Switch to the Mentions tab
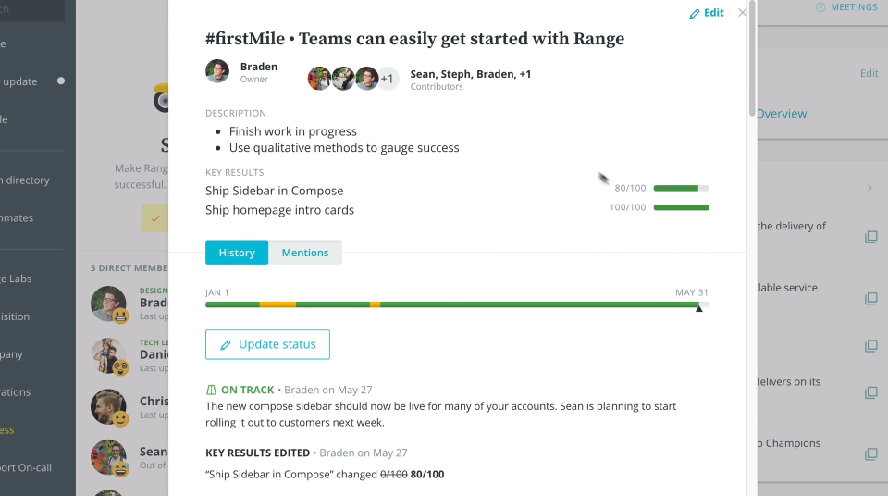The image size is (888, 496). click(305, 253)
